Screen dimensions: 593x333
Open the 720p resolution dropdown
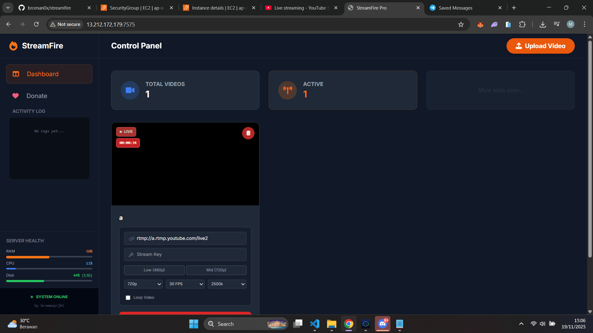coord(143,284)
